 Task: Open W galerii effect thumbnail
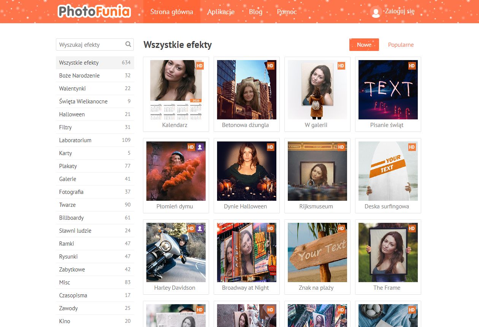317,90
